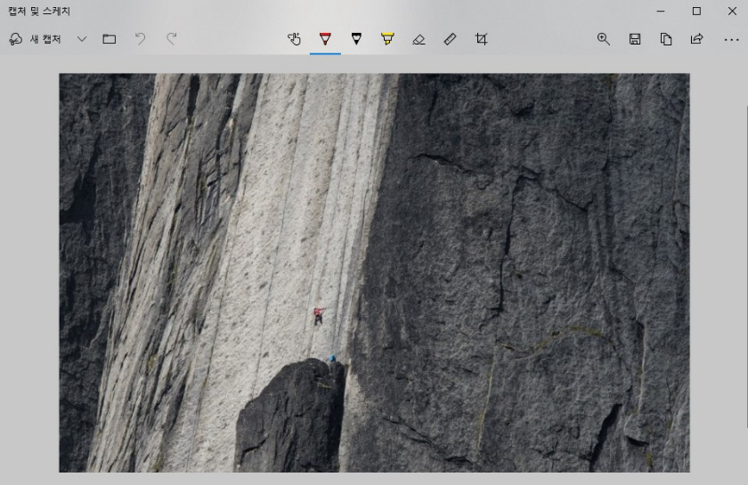
Task: Close the 캡처 및 스케치 window
Action: tap(732, 11)
